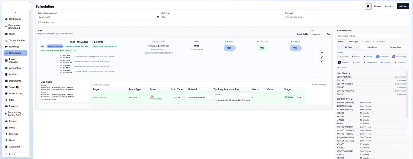The width and height of the screenshot is (413, 159).
Task: Open the Rego filter dropdown arrow
Action: [x=363, y=42]
